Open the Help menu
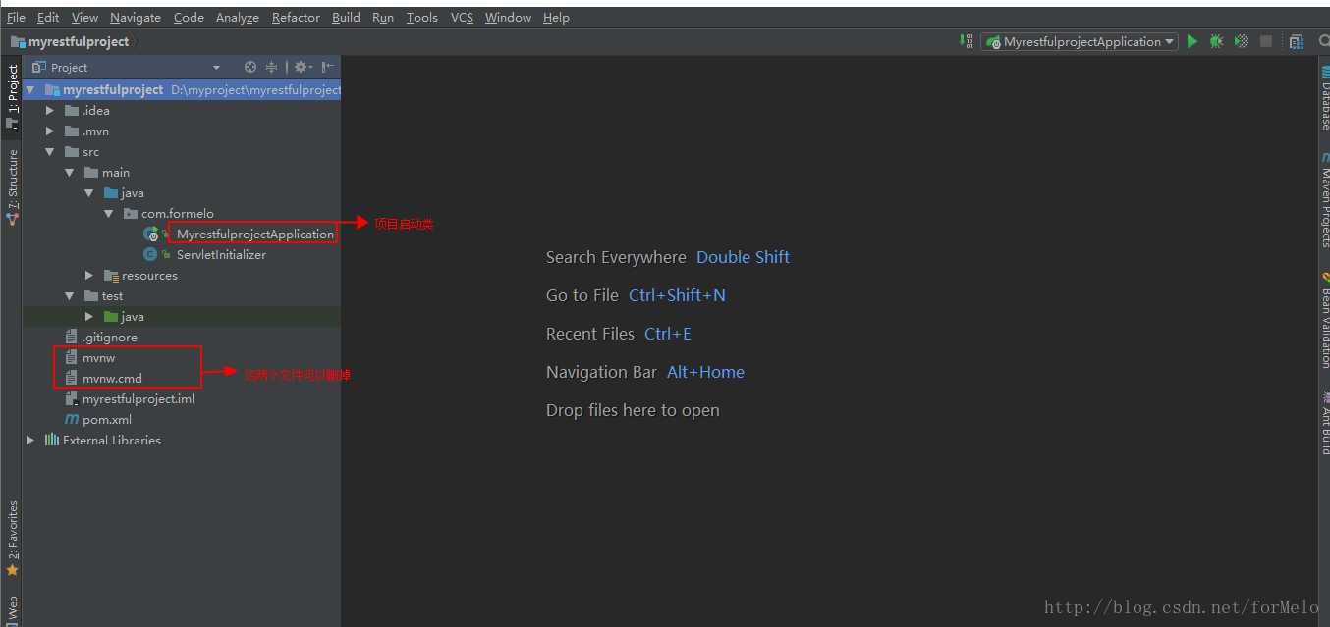 556,17
